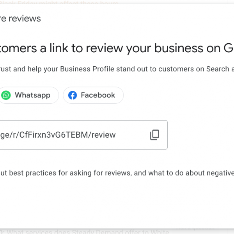This screenshot has width=234, height=234.
Task: Click the review link URL ending in /review
Action: (58, 135)
